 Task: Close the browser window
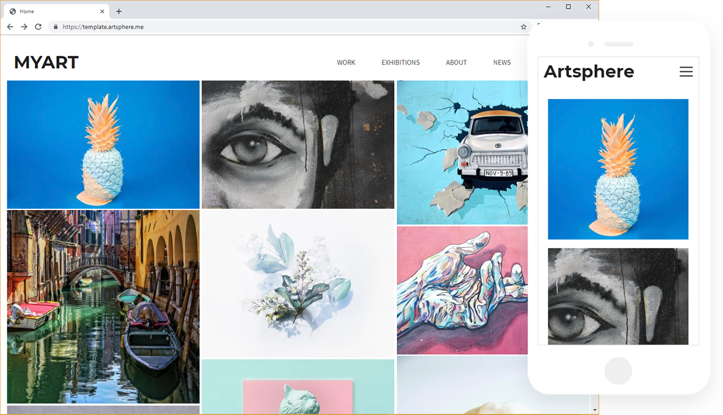click(589, 7)
